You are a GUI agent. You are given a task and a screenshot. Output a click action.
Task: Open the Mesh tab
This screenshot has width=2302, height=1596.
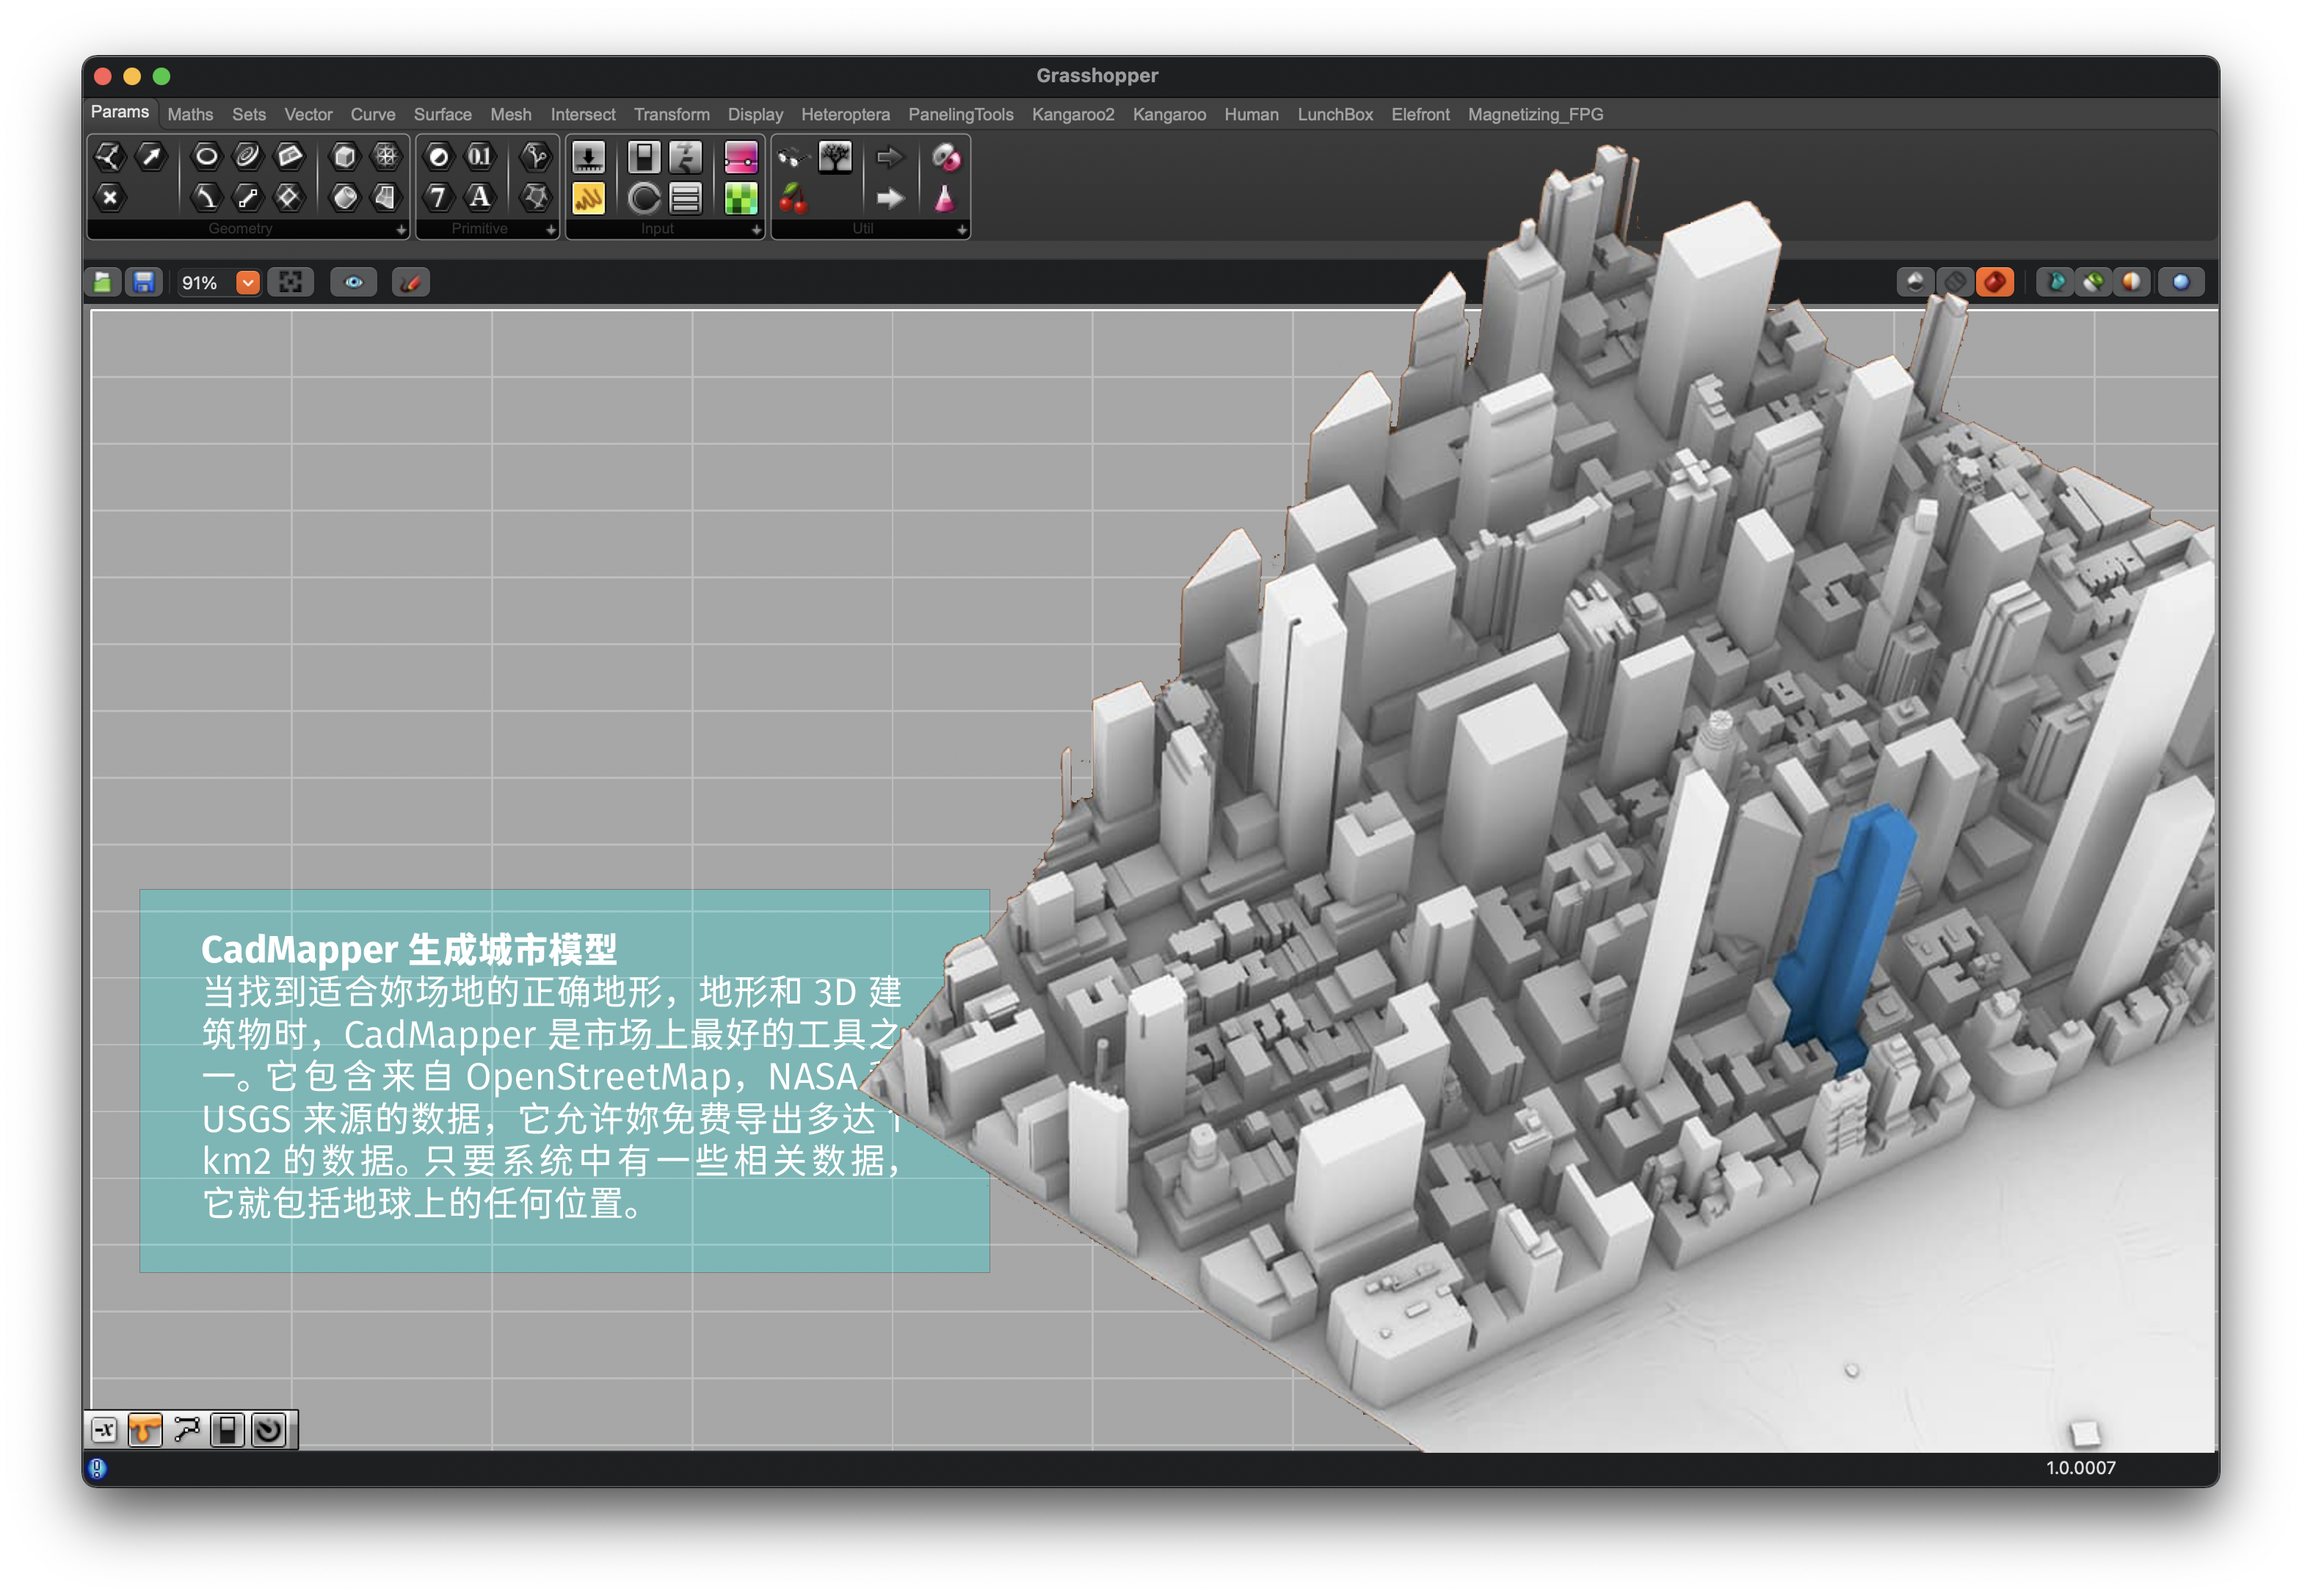pyautogui.click(x=510, y=115)
